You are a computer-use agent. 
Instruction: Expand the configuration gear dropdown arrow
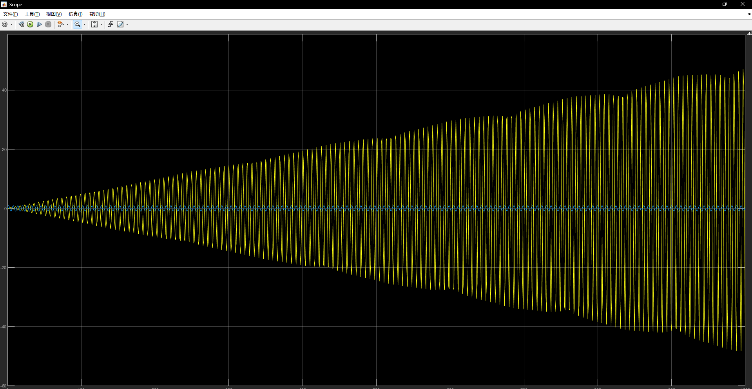[x=11, y=25]
